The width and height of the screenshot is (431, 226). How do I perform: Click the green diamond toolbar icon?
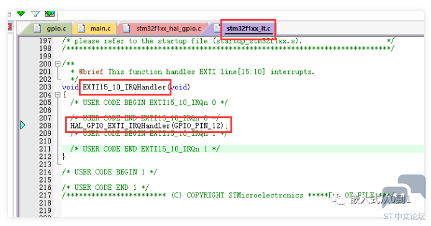coord(21,13)
